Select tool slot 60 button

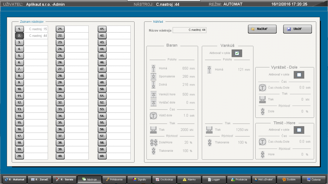click(x=102, y=156)
